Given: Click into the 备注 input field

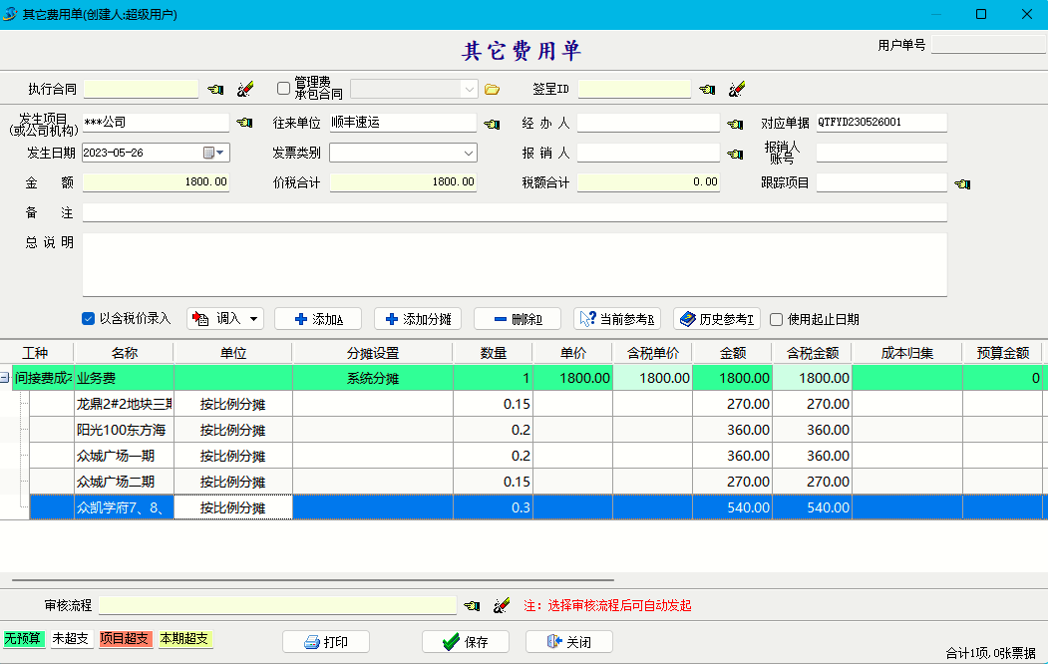Looking at the screenshot, I should point(514,212).
